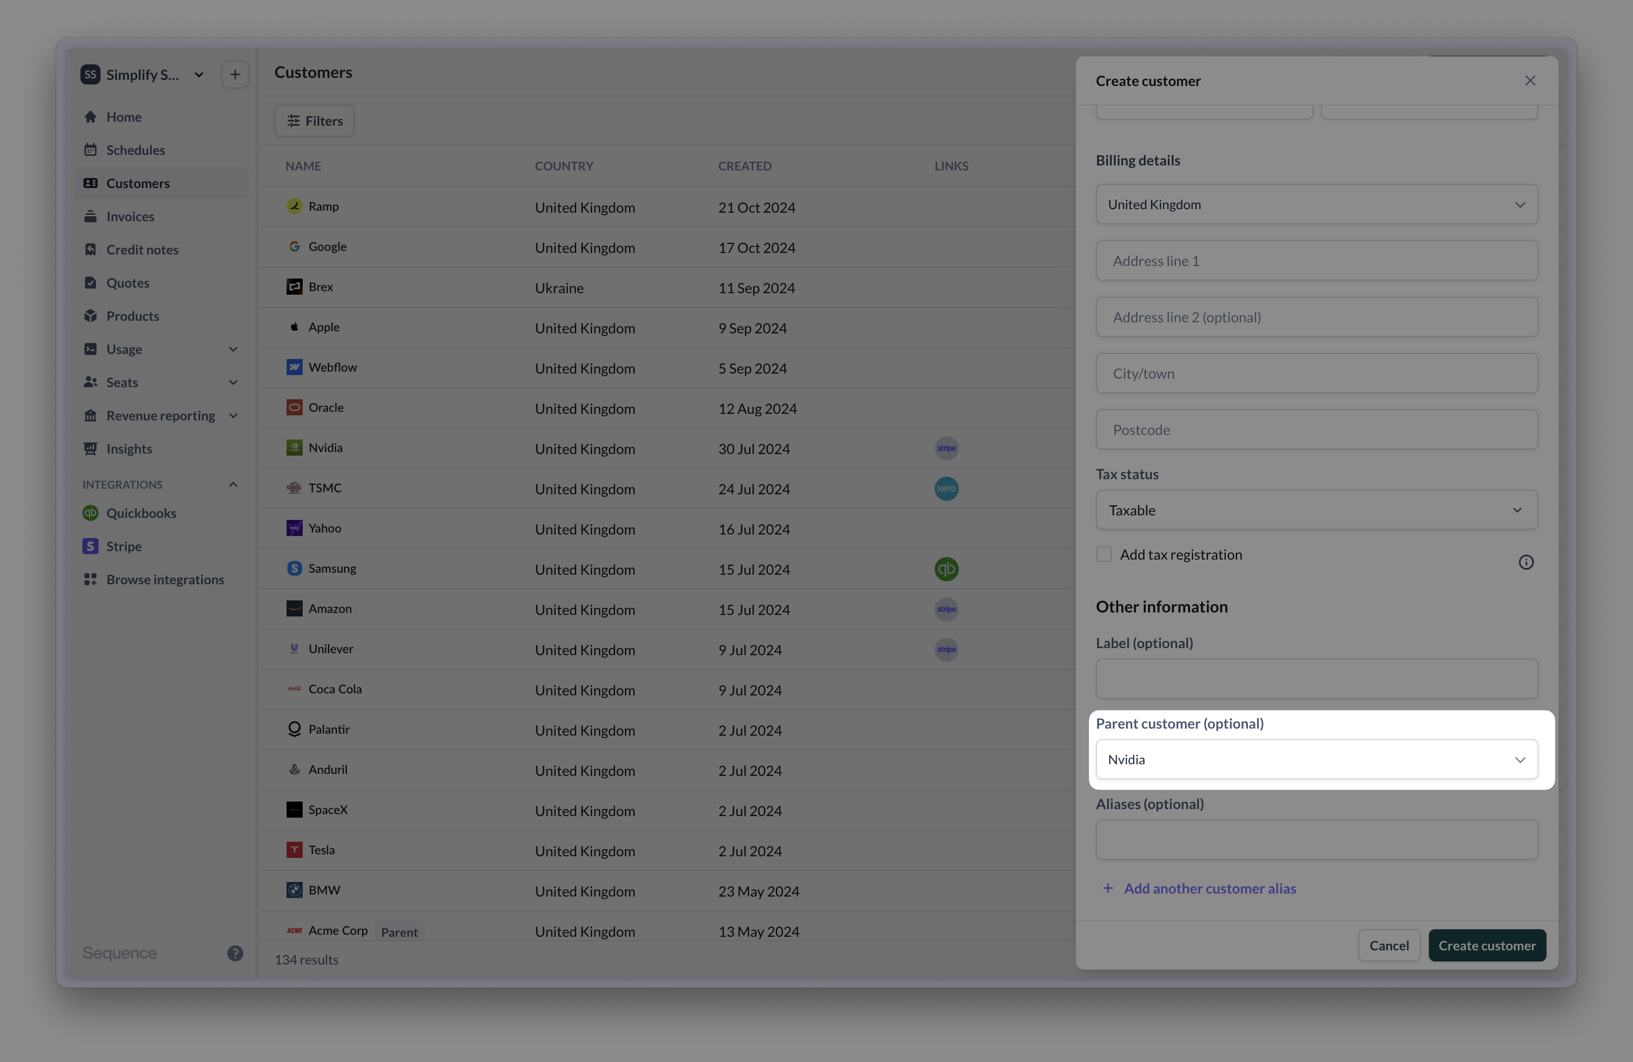Open the SpaceX customer row
1633x1062 pixels.
tap(667, 810)
